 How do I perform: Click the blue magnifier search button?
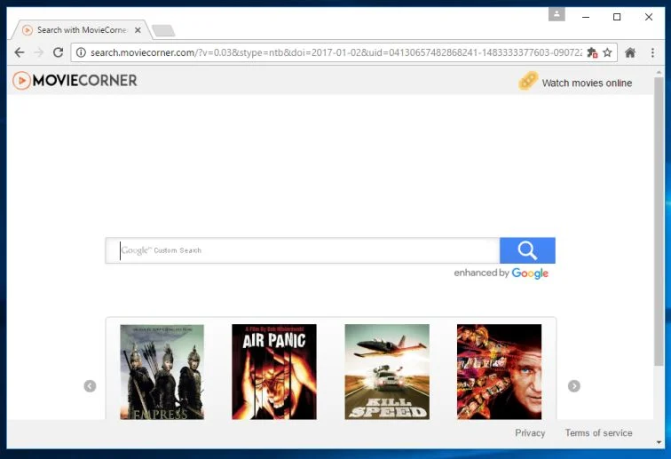527,250
